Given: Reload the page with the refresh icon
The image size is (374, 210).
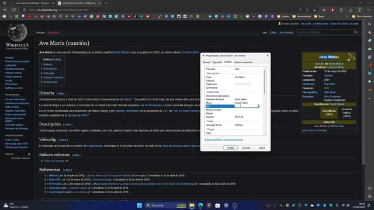Looking at the screenshot, I should tap(14, 10).
